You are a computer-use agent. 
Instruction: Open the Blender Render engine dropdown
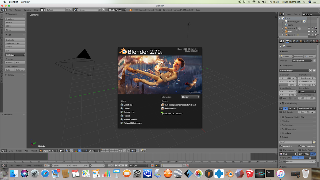(117, 10)
